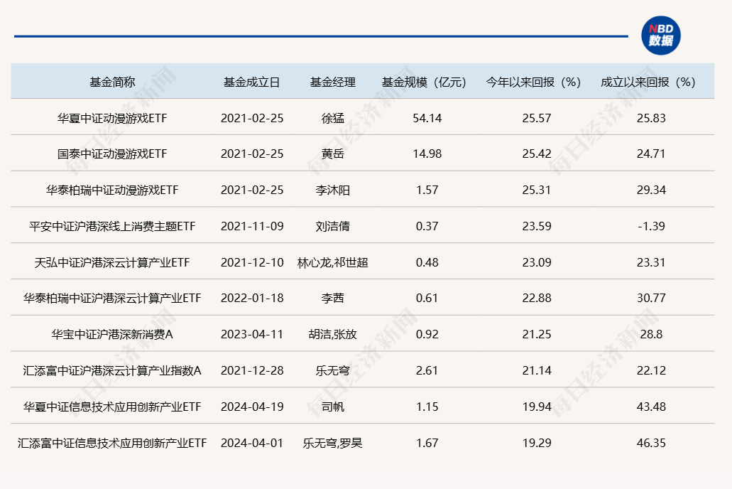The height and width of the screenshot is (489, 732).
Task: Click fund name 平安中证沪港深线上消费主题ETF
Action: click(112, 226)
